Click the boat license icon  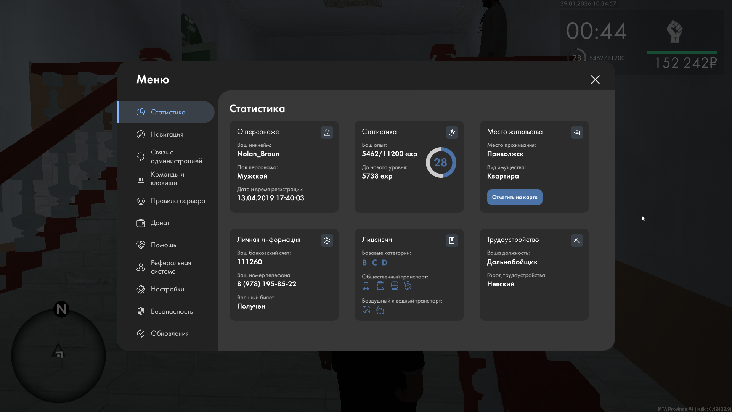(x=380, y=309)
